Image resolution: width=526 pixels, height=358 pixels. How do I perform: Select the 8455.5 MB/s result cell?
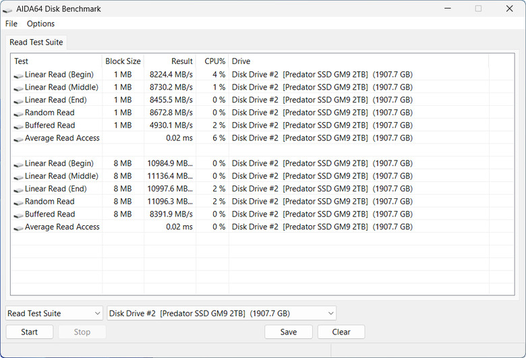pyautogui.click(x=171, y=100)
